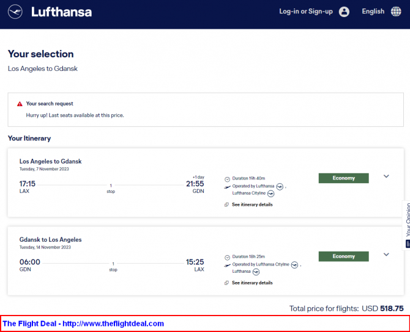The height and width of the screenshot is (332, 410).
Task: Click the user profile avatar icon
Action: tap(344, 12)
